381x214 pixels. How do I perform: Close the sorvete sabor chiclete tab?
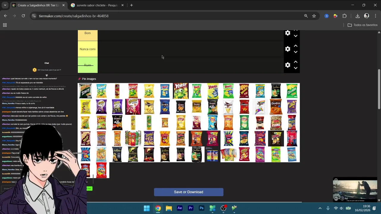tap(122, 5)
